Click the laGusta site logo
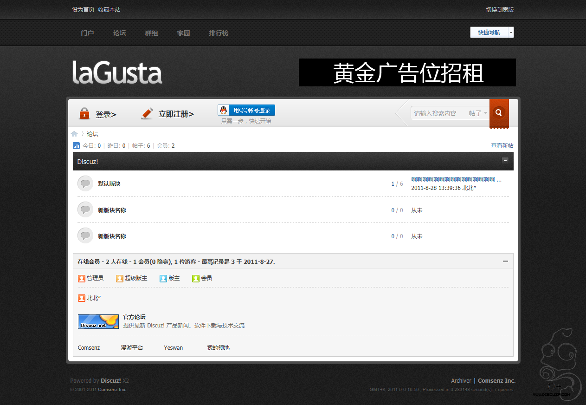This screenshot has width=586, height=405. tap(117, 72)
